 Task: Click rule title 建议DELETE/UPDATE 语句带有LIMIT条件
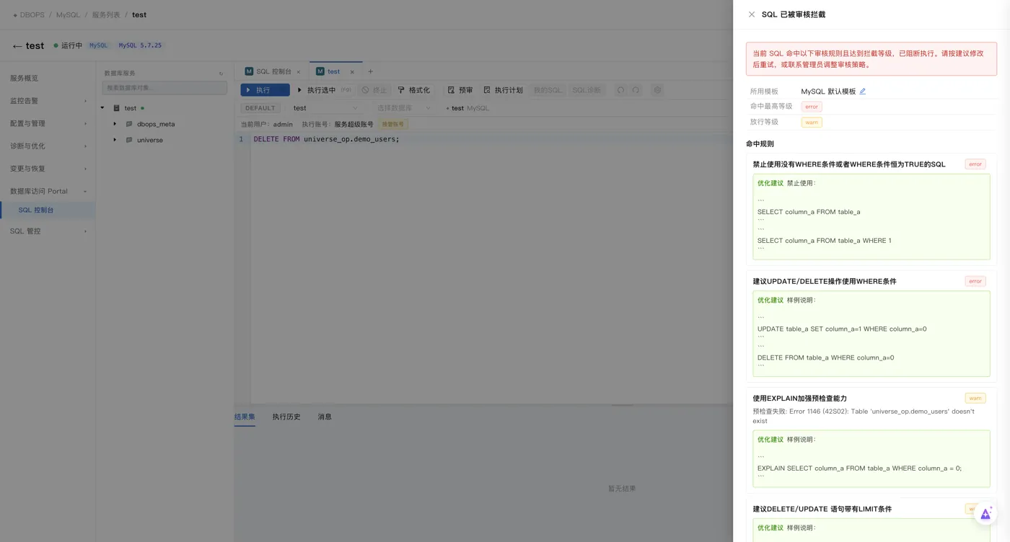(x=822, y=509)
